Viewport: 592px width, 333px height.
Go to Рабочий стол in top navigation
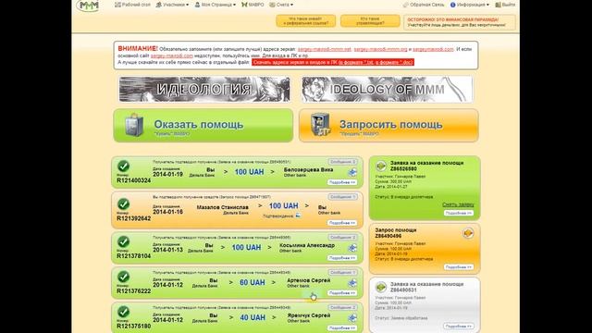coord(132,5)
